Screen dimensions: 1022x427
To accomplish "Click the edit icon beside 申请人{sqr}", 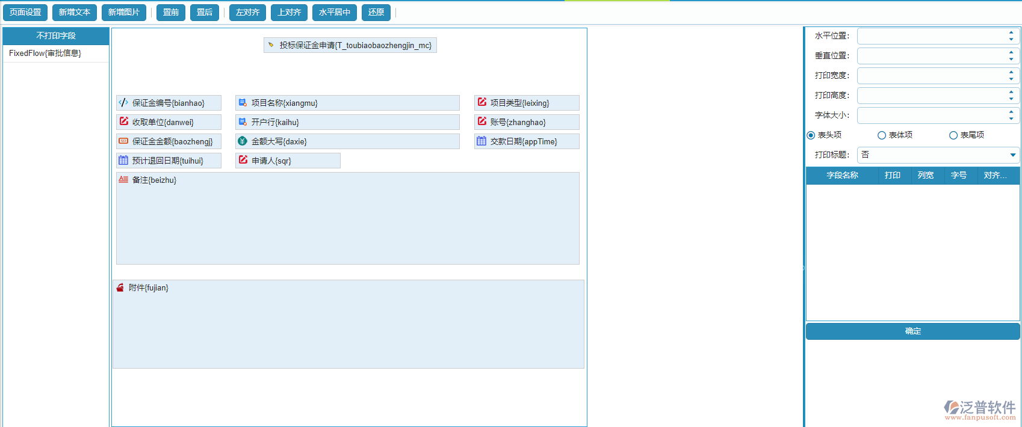I will pos(243,160).
